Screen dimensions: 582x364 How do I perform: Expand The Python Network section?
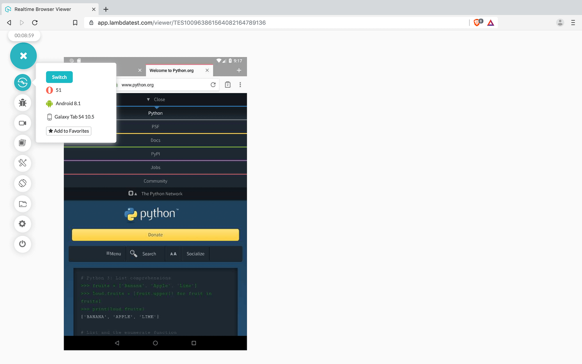pyautogui.click(x=156, y=194)
